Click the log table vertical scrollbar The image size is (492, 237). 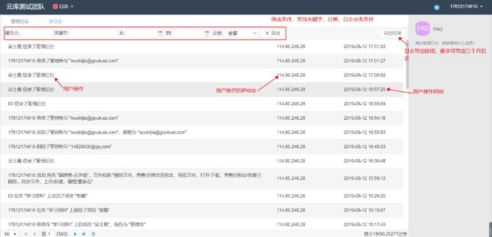point(407,64)
